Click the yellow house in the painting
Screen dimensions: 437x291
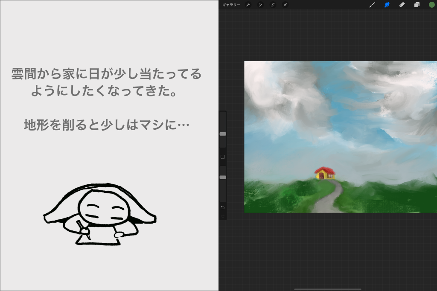click(x=325, y=173)
